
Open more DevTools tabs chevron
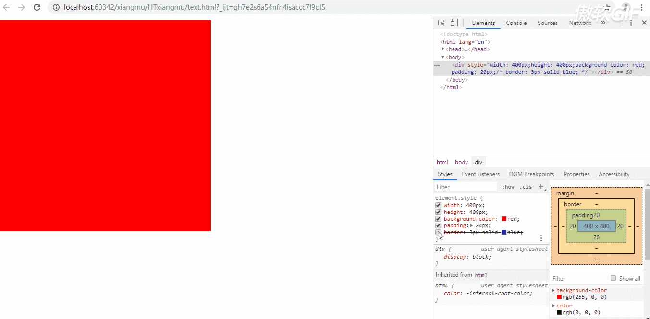603,23
